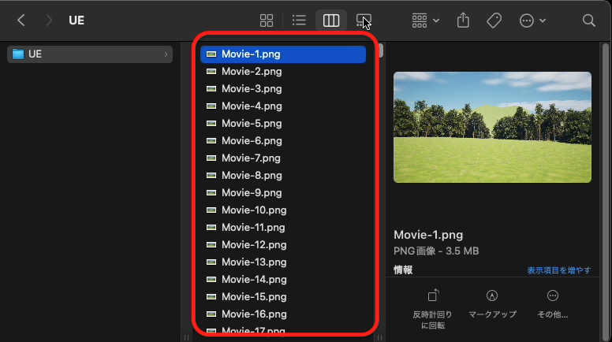Switch to gallery view
The height and width of the screenshot is (342, 612).
click(364, 20)
